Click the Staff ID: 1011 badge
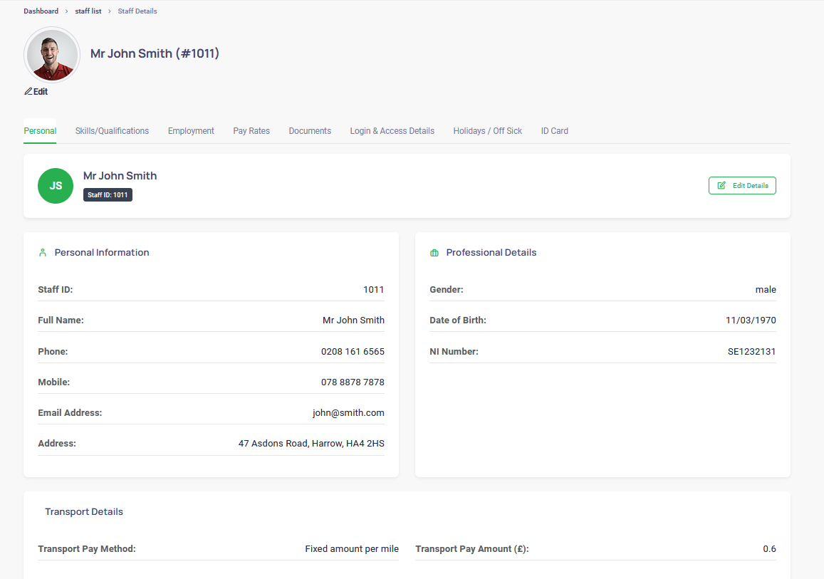824x579 pixels. pyautogui.click(x=108, y=194)
